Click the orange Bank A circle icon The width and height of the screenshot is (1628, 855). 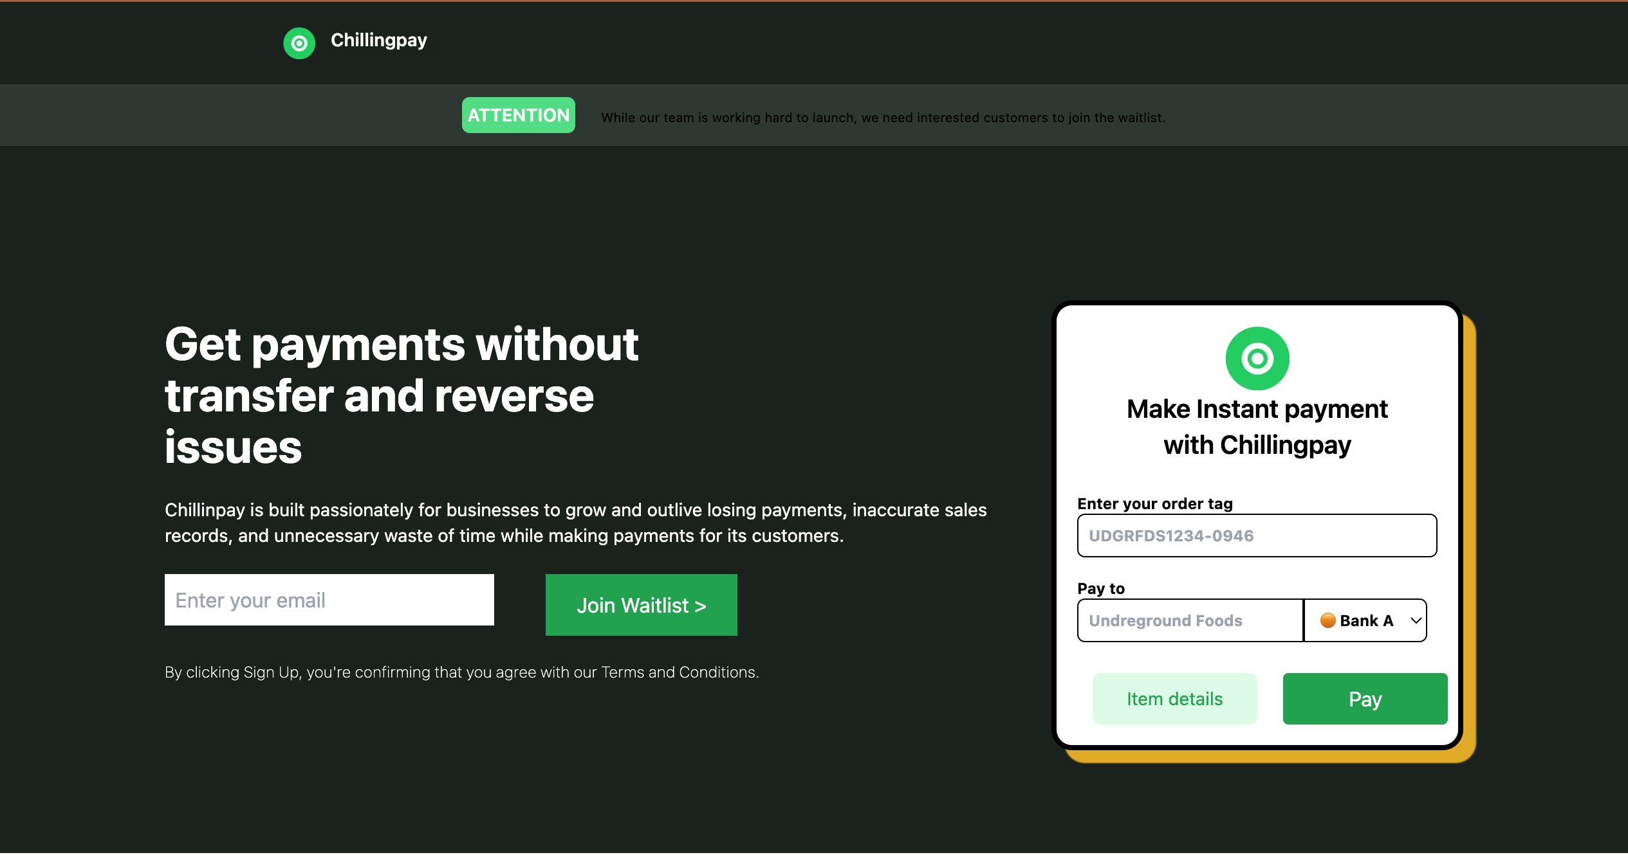click(1327, 620)
